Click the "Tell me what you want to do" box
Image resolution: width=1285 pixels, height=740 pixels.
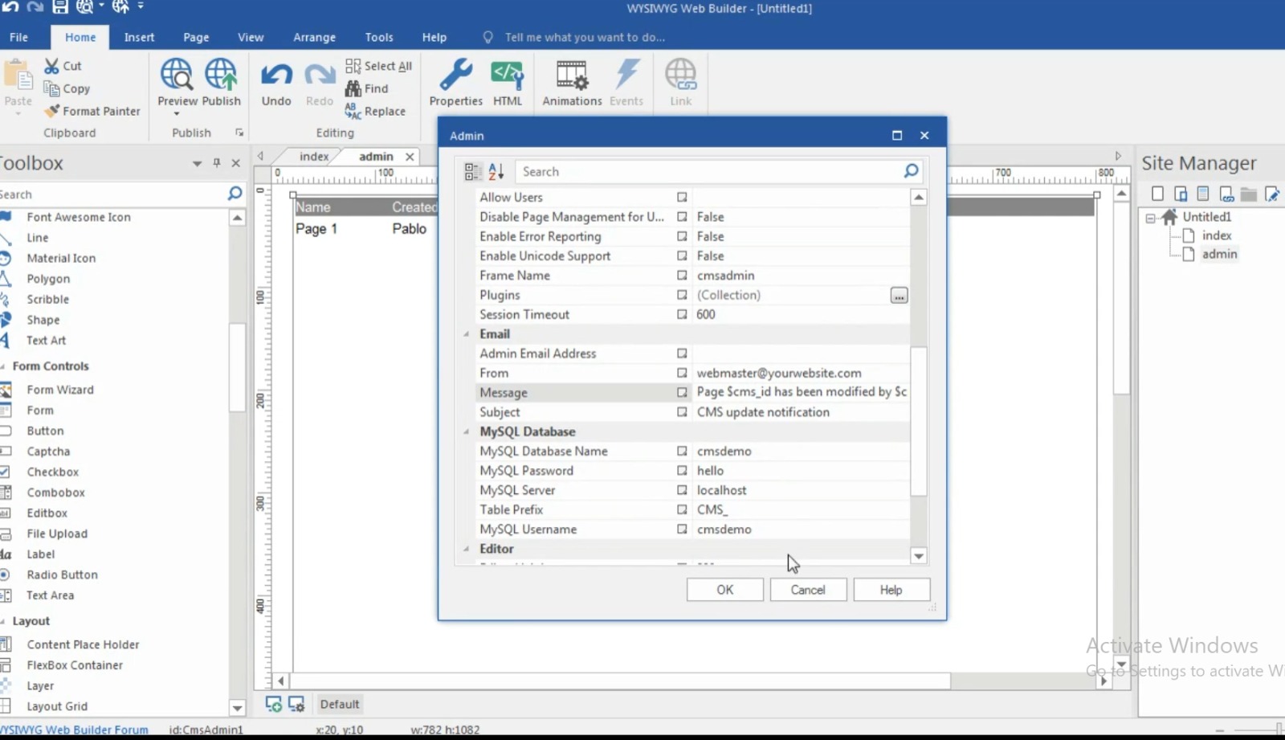[x=585, y=37]
